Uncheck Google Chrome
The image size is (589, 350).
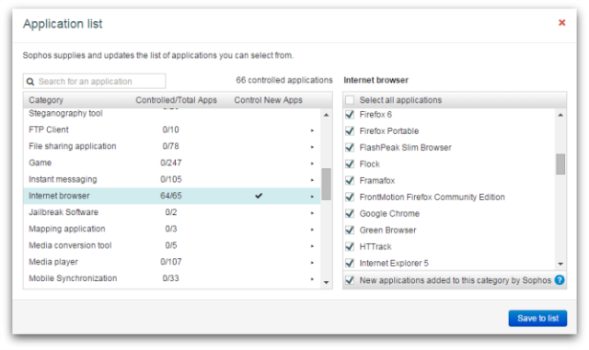350,213
